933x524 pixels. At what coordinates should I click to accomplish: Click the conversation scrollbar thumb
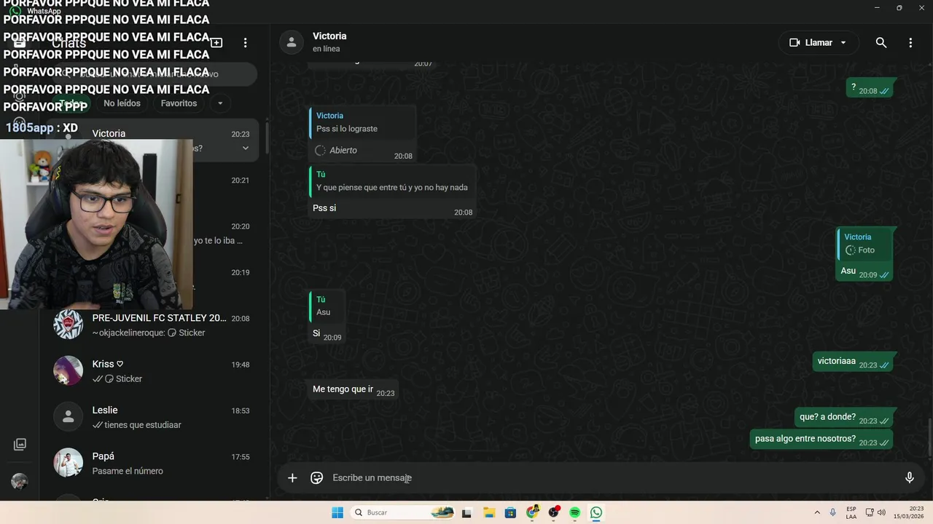click(929, 438)
